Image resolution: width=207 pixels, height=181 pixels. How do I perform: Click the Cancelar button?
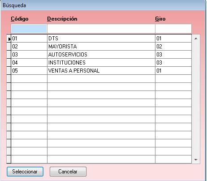(x=68, y=172)
